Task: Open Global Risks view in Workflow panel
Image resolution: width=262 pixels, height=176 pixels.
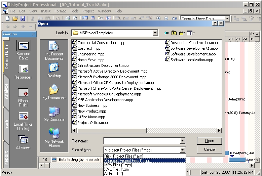Action: 23,98
